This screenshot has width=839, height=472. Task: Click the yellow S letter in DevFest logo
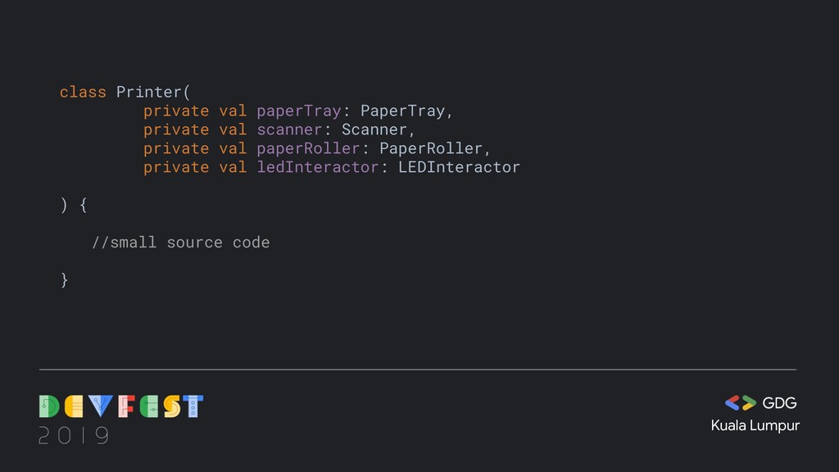(x=172, y=406)
